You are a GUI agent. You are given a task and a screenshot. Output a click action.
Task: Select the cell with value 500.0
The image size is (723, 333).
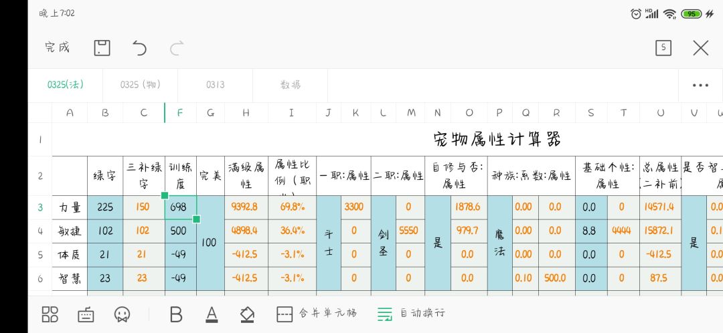(556, 278)
